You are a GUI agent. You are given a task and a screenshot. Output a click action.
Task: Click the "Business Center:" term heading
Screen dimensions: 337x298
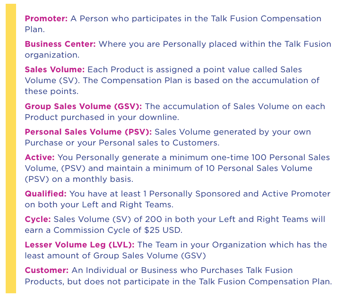tap(60, 44)
